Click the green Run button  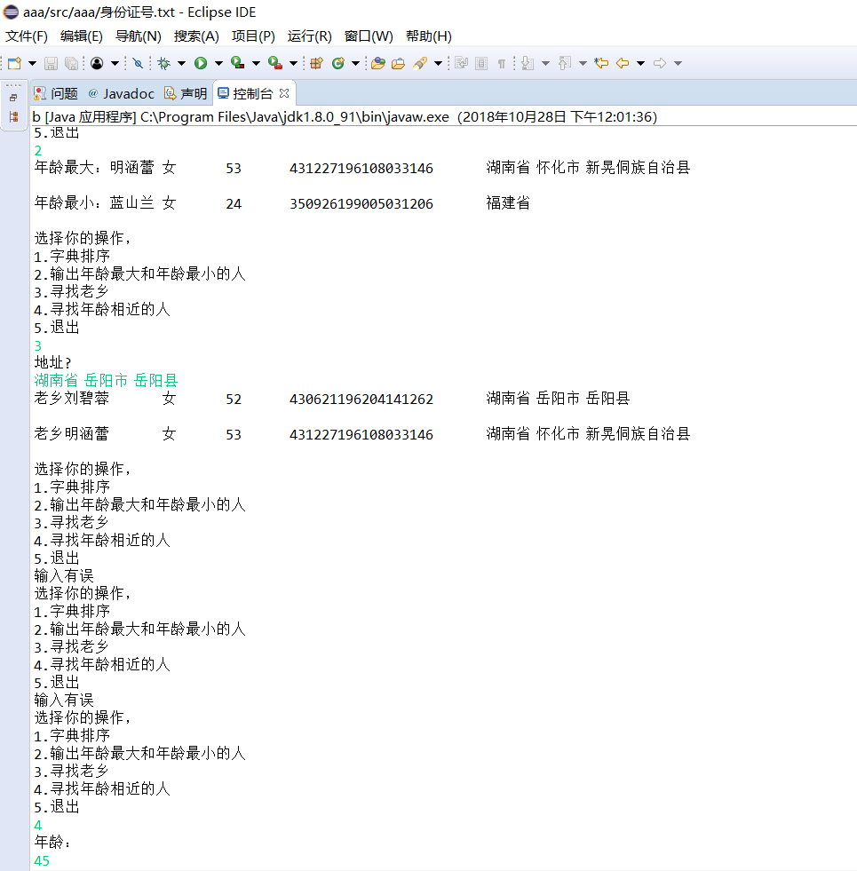click(x=201, y=63)
